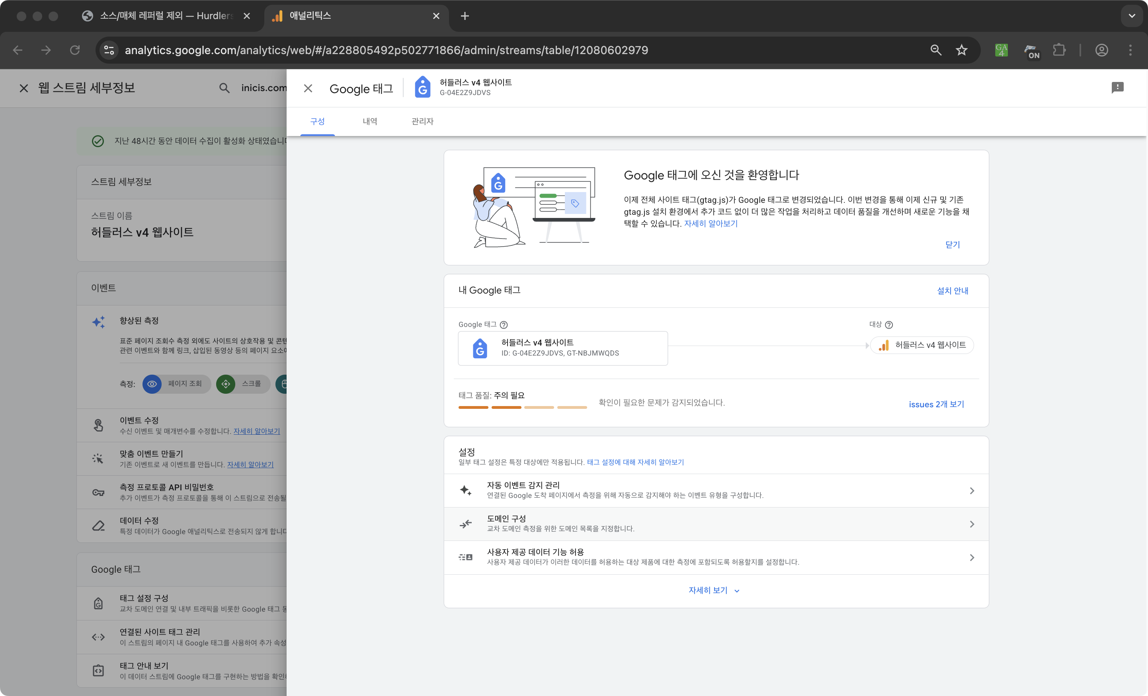Click the cursor icon for 맞춤 이벤트 만들기
This screenshot has height=696, width=1148.
tap(98, 459)
